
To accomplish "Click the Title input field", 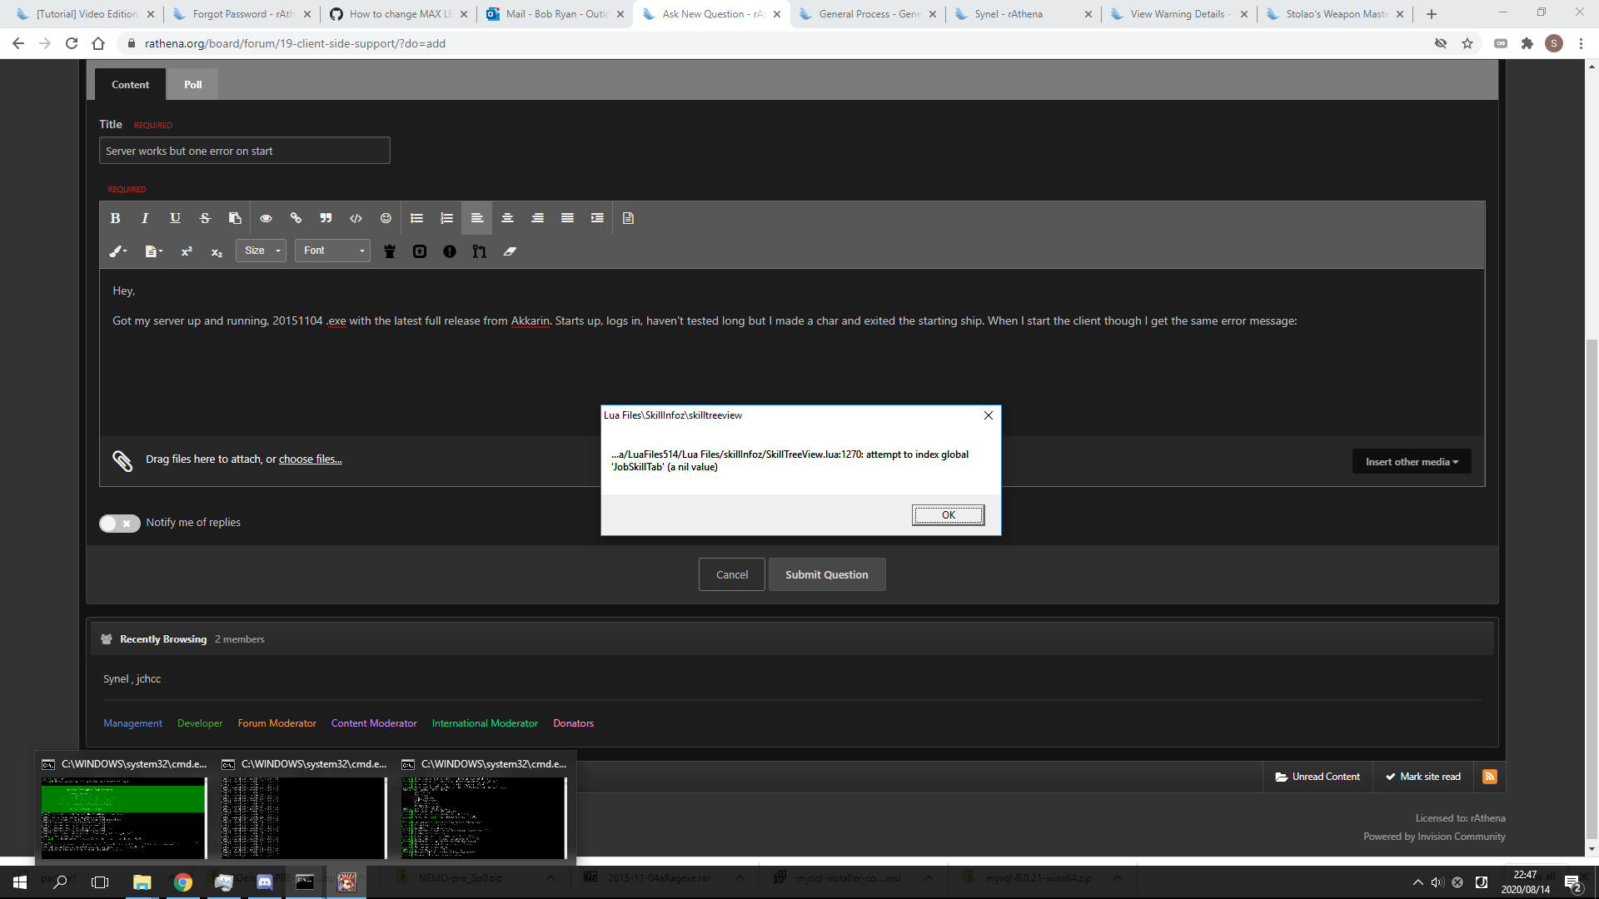I will point(244,151).
